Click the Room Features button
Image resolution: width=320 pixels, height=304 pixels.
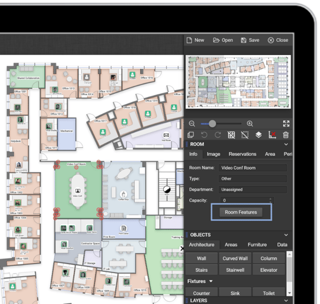241,213
